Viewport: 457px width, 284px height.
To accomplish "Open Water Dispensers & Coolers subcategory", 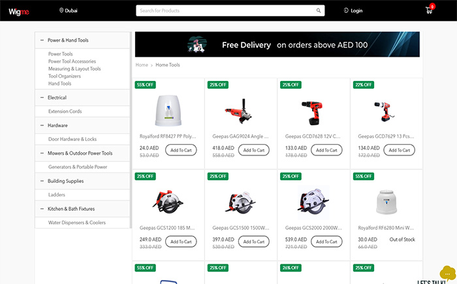I will click(76, 223).
